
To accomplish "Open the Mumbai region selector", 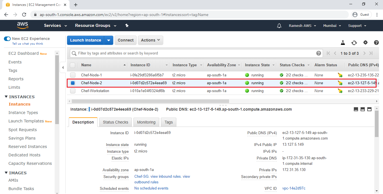I will [332, 26].
